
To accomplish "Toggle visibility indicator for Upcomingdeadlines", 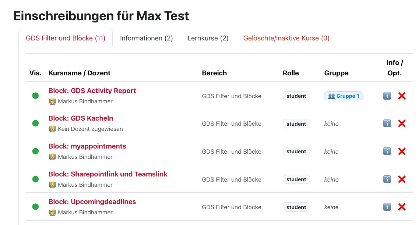I will (x=35, y=206).
